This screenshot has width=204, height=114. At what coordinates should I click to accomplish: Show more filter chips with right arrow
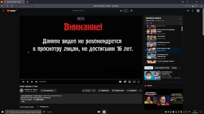180,68
